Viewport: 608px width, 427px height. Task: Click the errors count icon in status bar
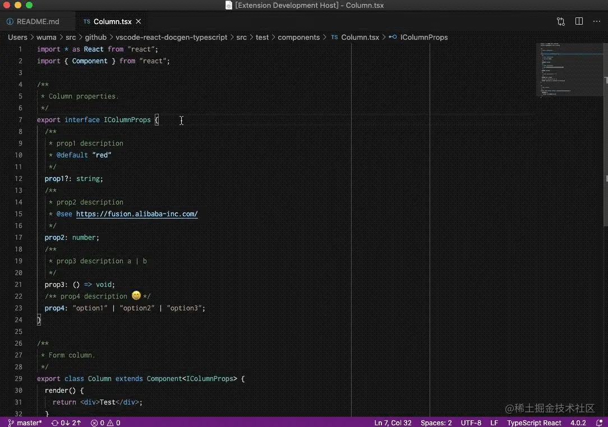pyautogui.click(x=94, y=423)
